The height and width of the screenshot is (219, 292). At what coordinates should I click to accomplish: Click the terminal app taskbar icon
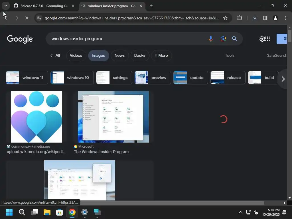pyautogui.click(x=97, y=212)
